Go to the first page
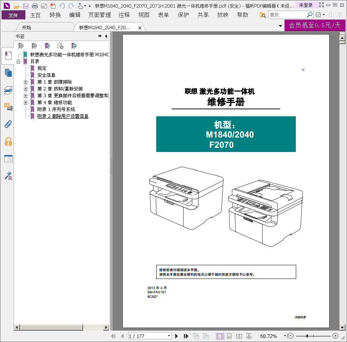 pyautogui.click(x=113, y=336)
